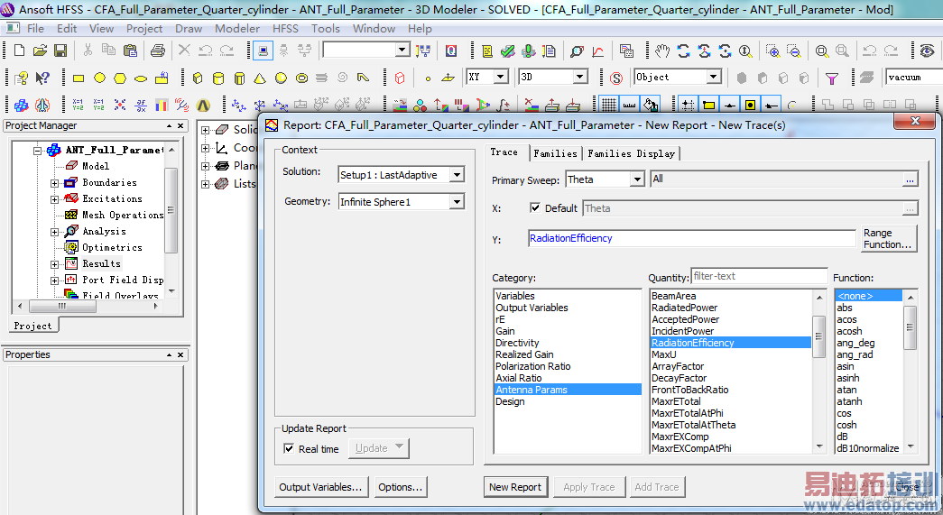Click the Draw circle tool
This screenshot has height=515, width=943.
point(99,78)
